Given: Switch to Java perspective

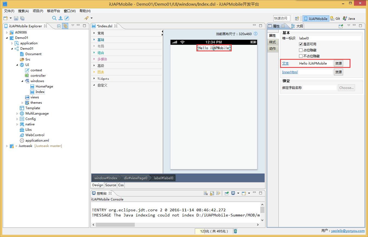Looking at the screenshot, I should click(x=349, y=19).
